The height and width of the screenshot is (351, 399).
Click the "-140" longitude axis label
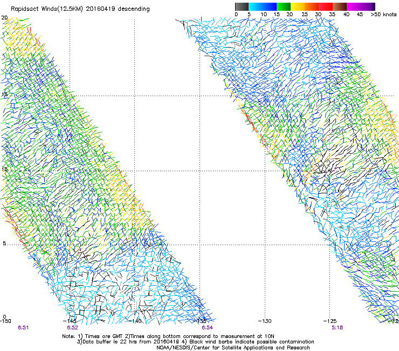[135, 321]
